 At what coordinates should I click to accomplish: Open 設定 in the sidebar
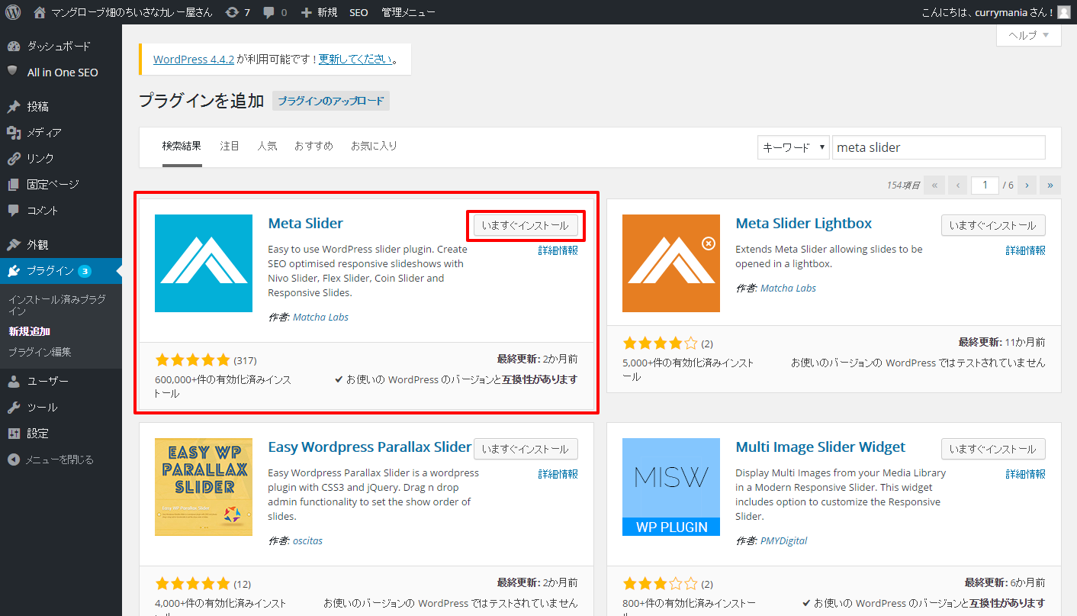pos(61,433)
